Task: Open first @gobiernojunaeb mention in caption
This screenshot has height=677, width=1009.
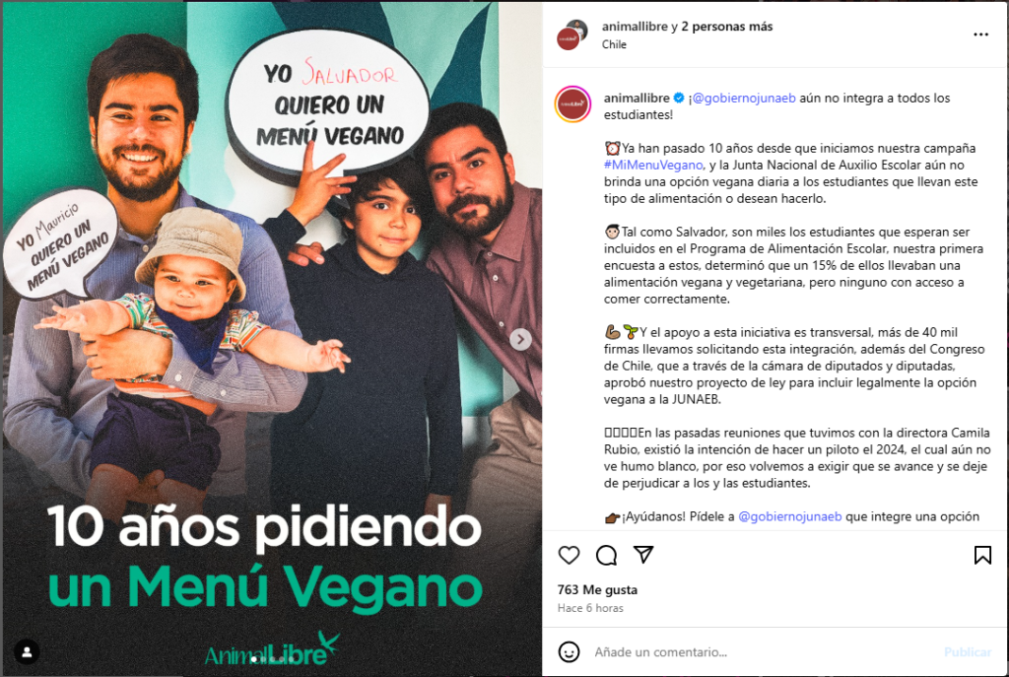Action: pyautogui.click(x=744, y=98)
